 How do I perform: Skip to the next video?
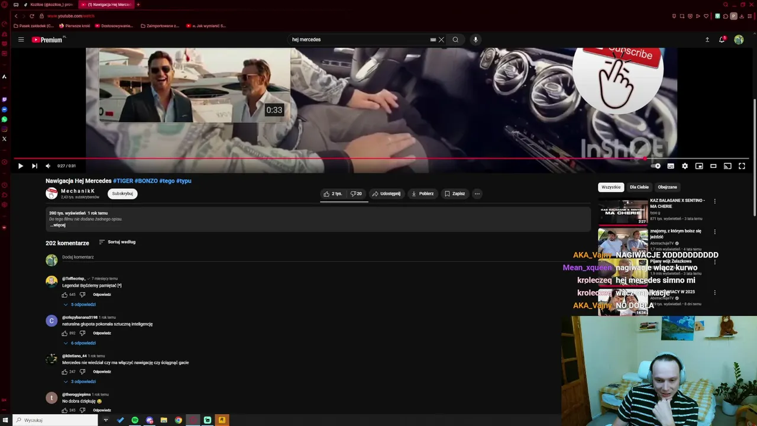click(34, 166)
